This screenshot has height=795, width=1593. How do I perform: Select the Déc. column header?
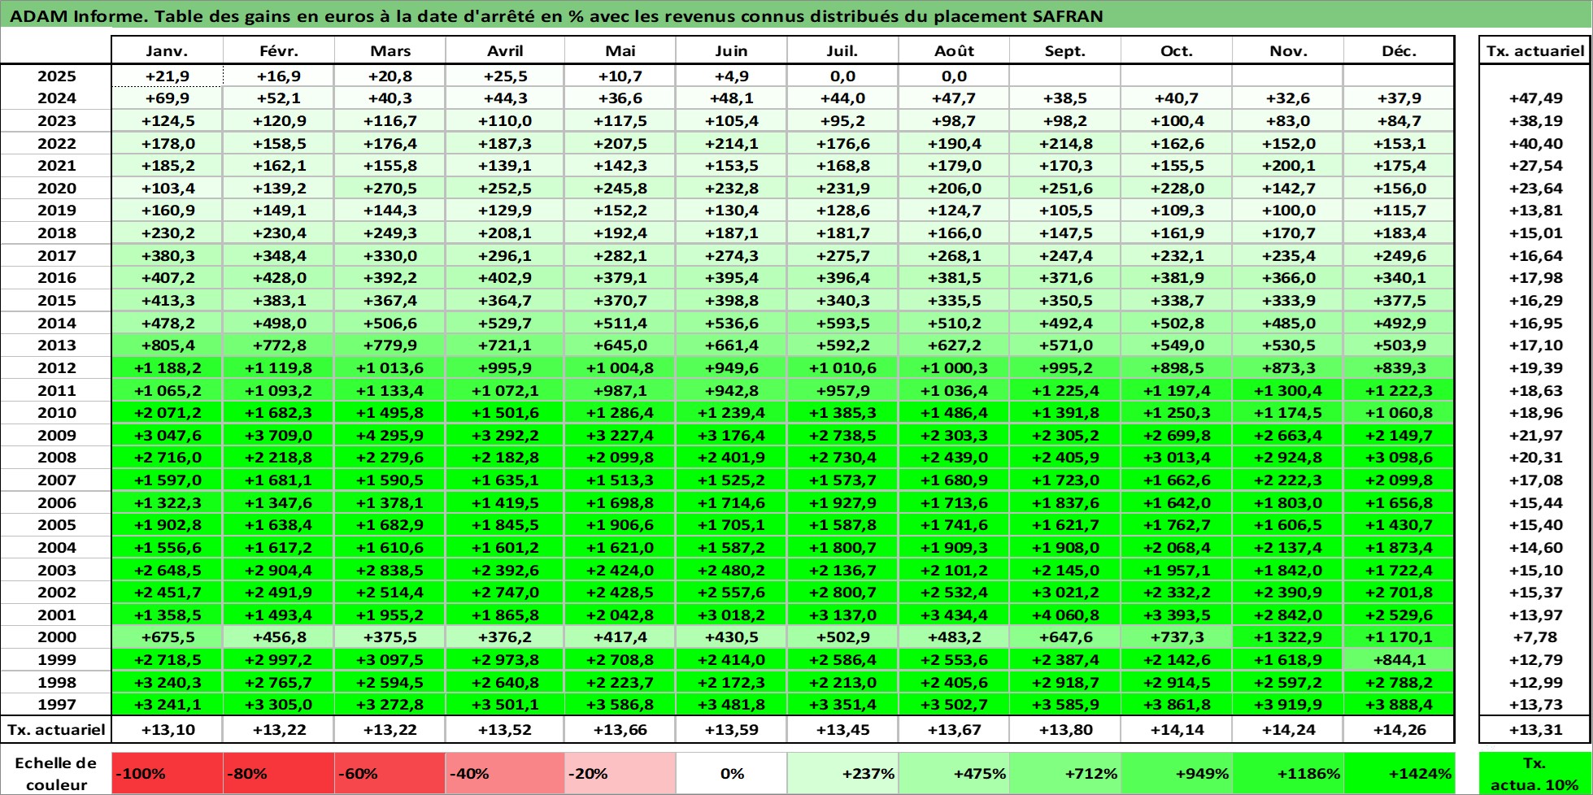pos(1399,50)
